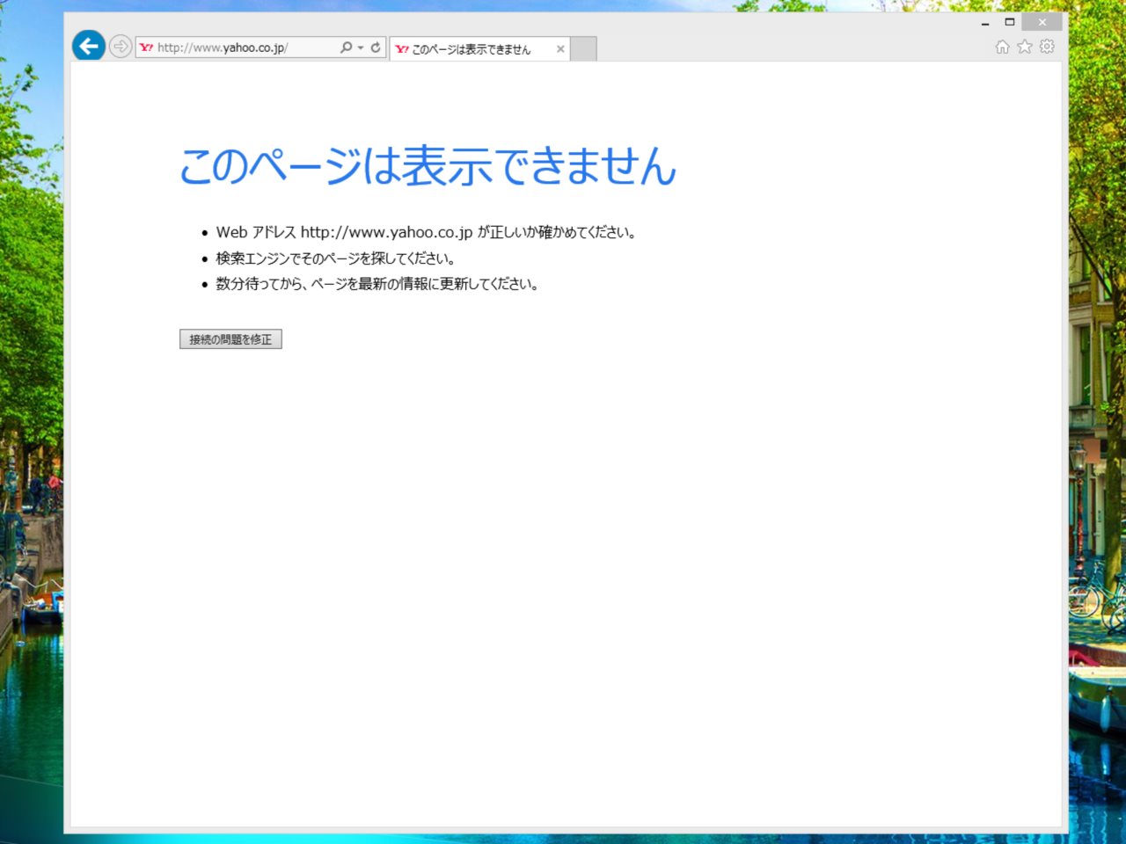Minimize the browser window
Image resolution: width=1126 pixels, height=844 pixels.
[x=985, y=23]
